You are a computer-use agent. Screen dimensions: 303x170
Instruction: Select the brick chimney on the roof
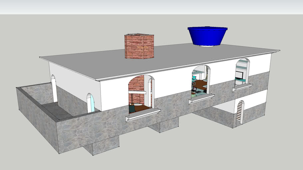[x=139, y=46]
